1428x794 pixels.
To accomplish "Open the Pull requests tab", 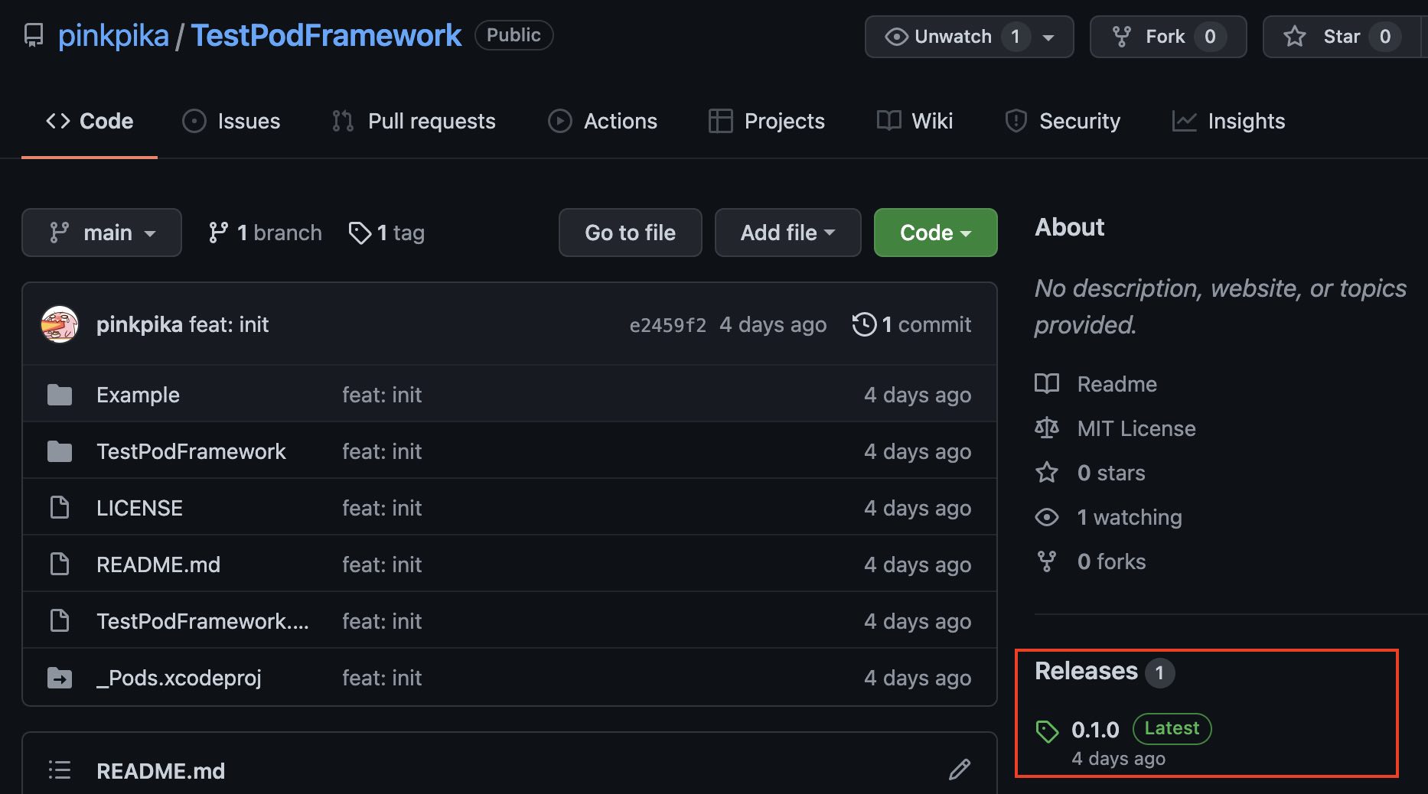I will pos(414,121).
